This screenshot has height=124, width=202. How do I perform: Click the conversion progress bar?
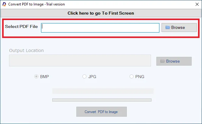pos(102,100)
